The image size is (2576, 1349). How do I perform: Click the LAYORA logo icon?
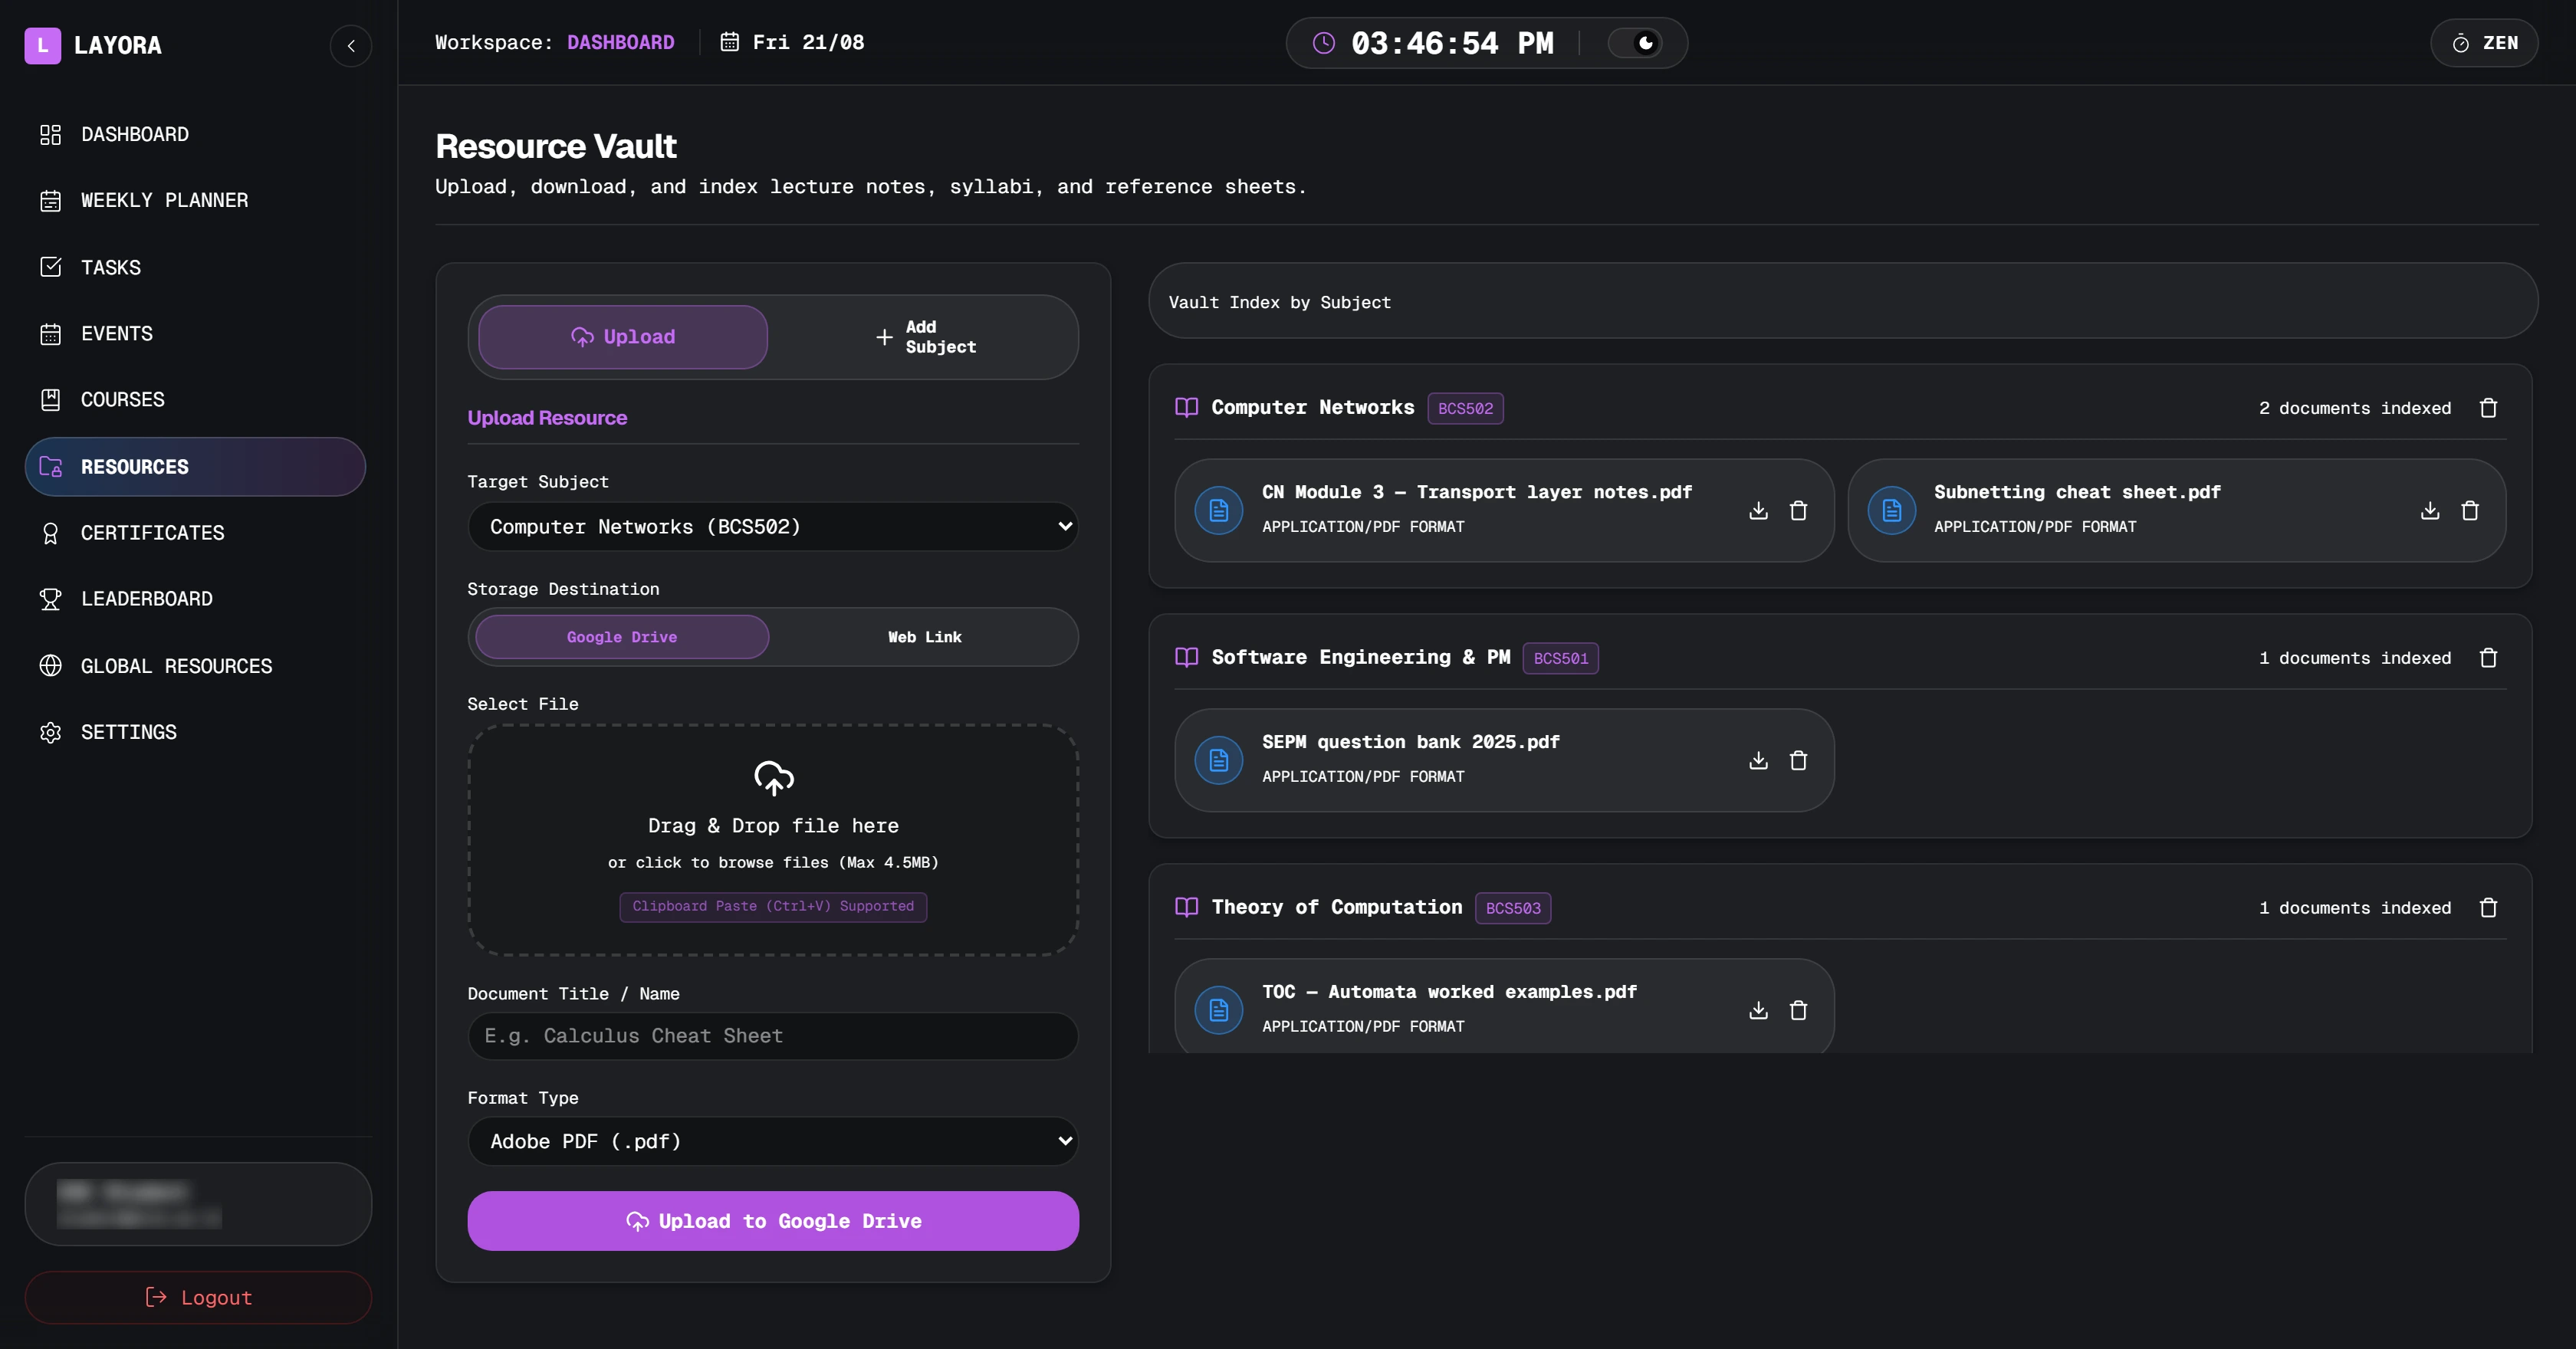(x=43, y=45)
